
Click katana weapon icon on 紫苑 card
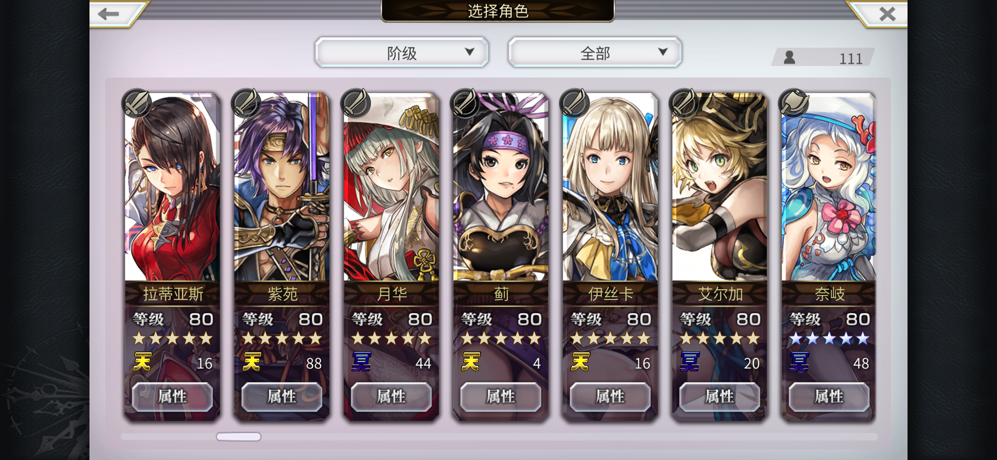(246, 103)
